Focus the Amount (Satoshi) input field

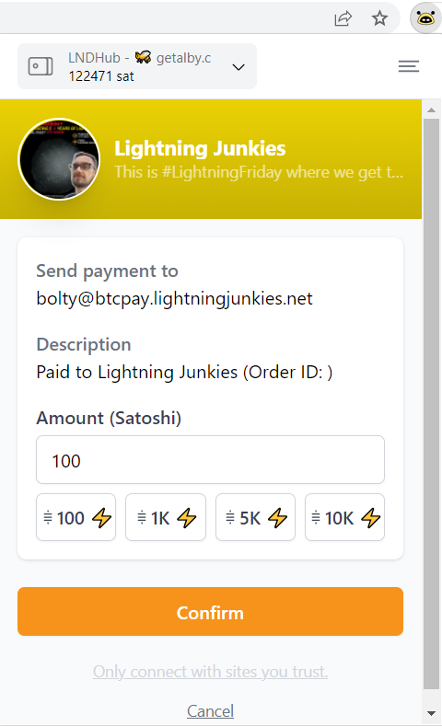[x=210, y=460]
